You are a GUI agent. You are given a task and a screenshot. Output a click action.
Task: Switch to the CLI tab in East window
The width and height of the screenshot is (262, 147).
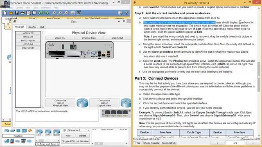click(x=42, y=27)
